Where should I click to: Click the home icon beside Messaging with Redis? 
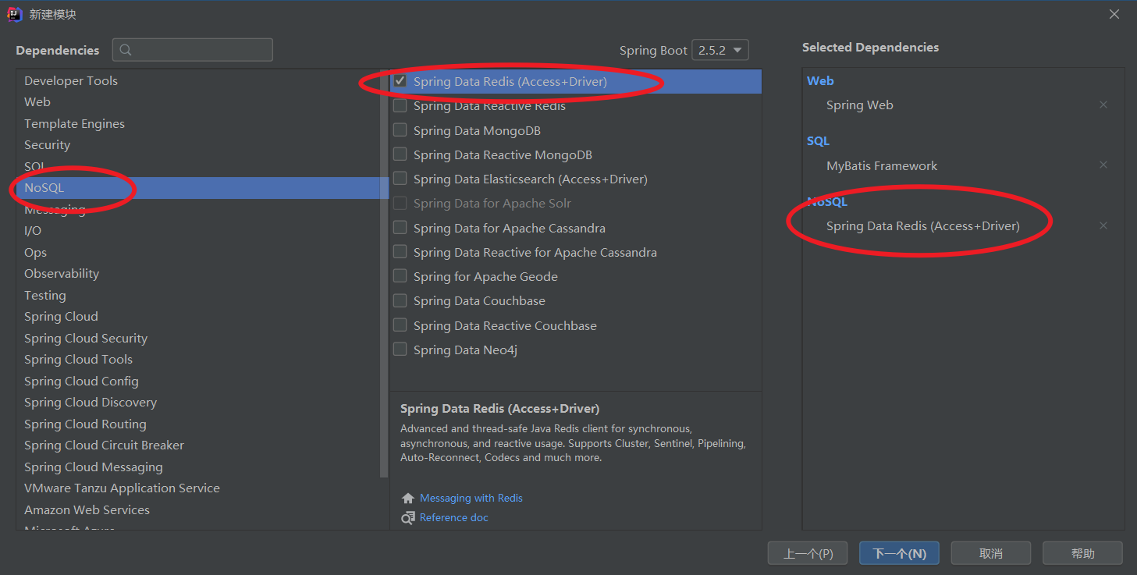[x=408, y=498]
